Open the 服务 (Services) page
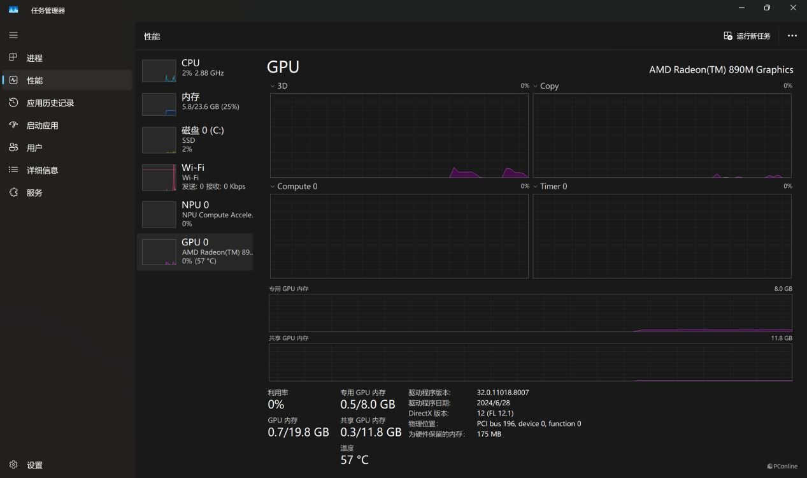The image size is (807, 478). coord(68,192)
